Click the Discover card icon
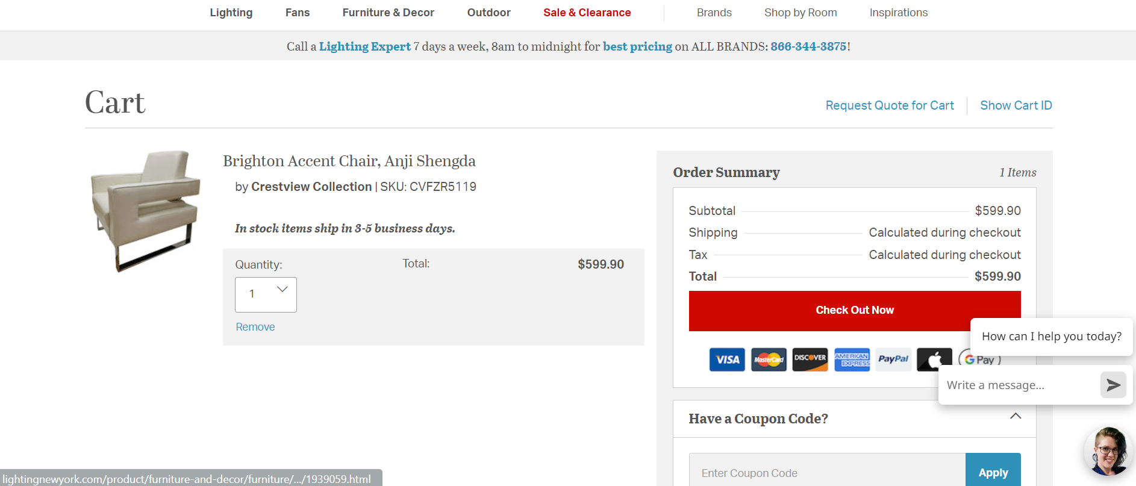1136x486 pixels. click(x=810, y=360)
